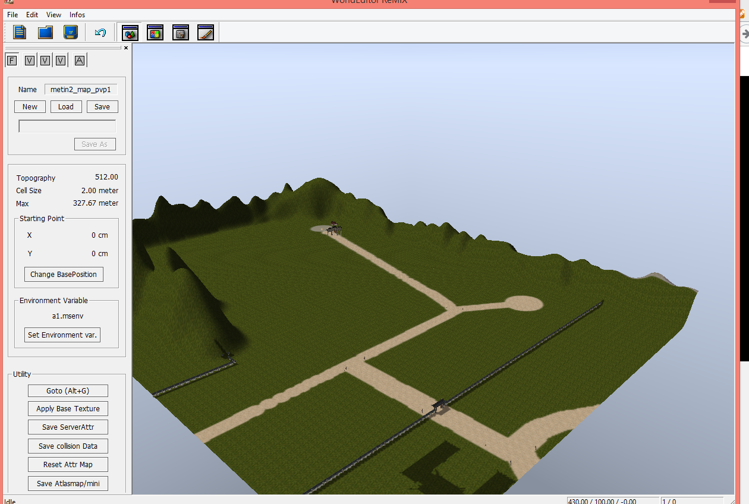Click the building at the path's far end
749x504 pixels.
click(333, 228)
